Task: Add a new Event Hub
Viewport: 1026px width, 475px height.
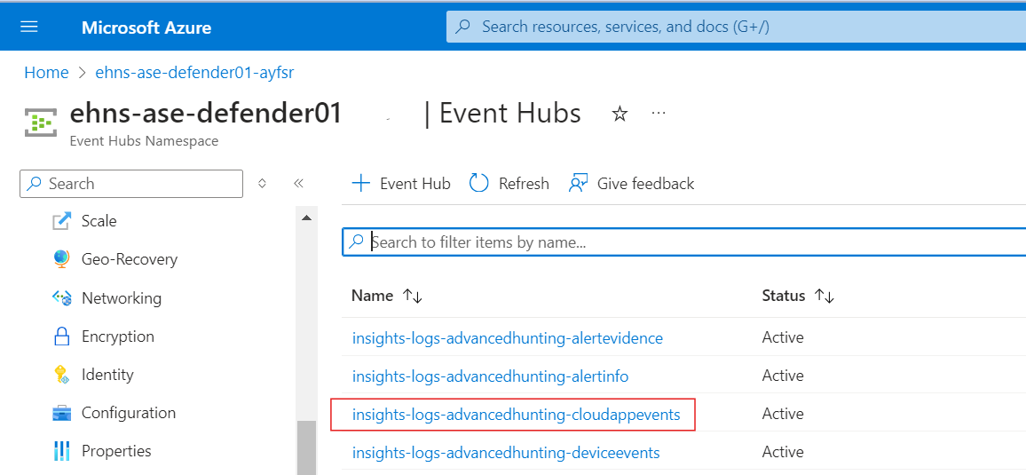Action: (401, 184)
